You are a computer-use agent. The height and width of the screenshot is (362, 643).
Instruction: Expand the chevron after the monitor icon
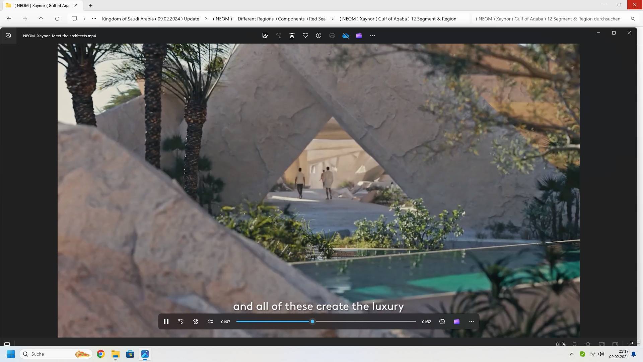(x=84, y=19)
